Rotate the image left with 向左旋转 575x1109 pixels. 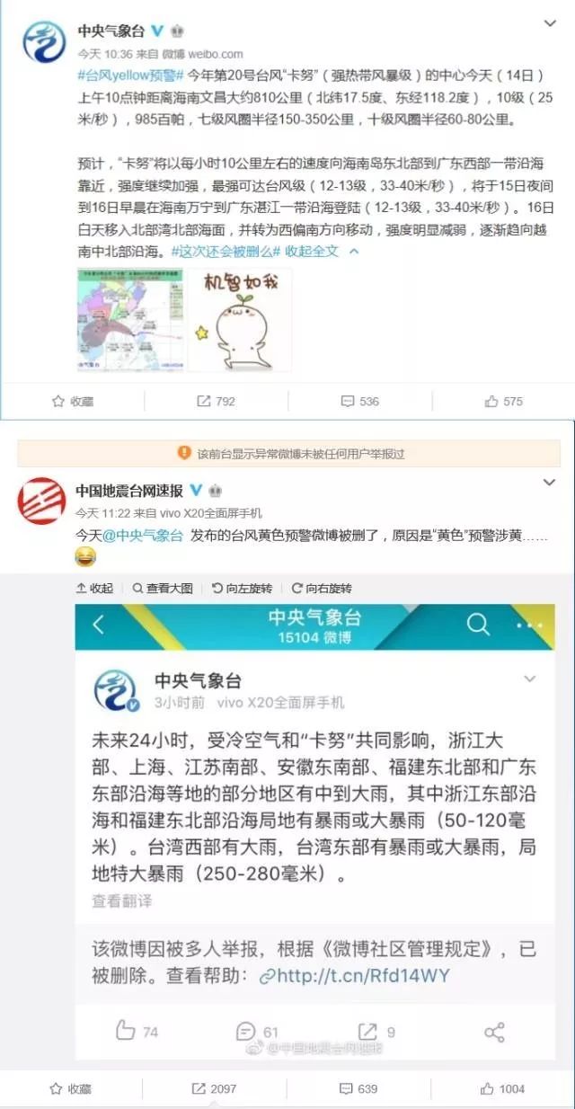pos(243,588)
